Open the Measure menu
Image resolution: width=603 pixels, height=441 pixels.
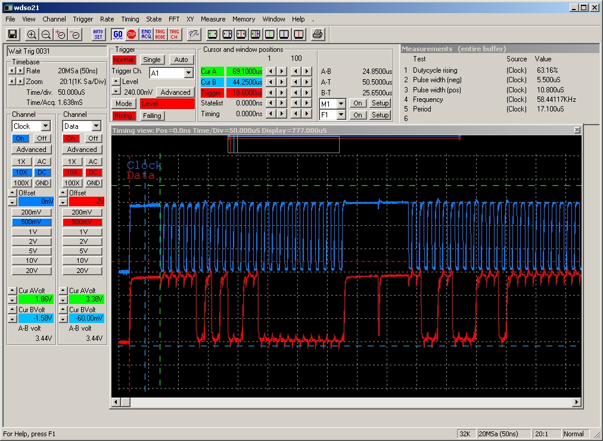tap(213, 19)
